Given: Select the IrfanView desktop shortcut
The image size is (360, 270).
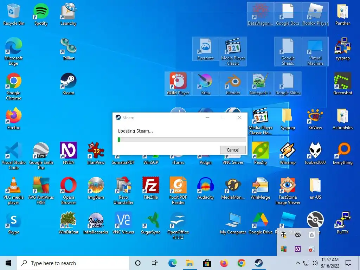Looking at the screenshot, I should pos(96,153).
